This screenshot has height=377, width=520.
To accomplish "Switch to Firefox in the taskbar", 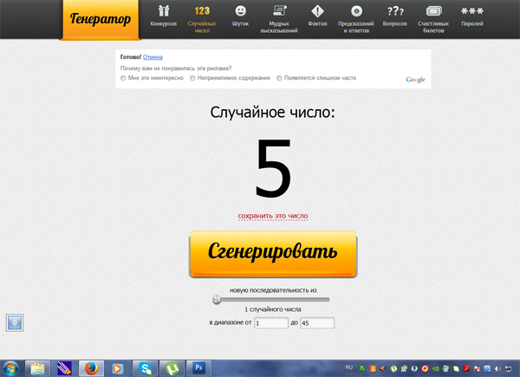I will click(x=91, y=368).
